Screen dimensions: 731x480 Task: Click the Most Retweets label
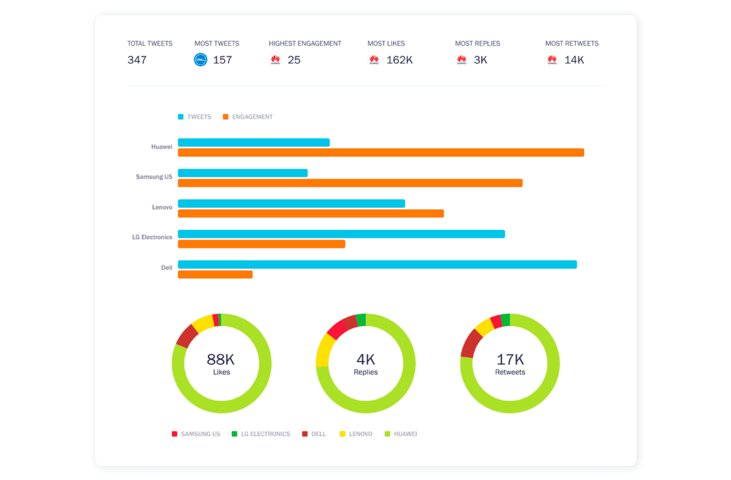572,43
